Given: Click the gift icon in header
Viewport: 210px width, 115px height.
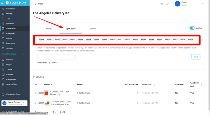Looking at the screenshot, I should [x=162, y=4].
